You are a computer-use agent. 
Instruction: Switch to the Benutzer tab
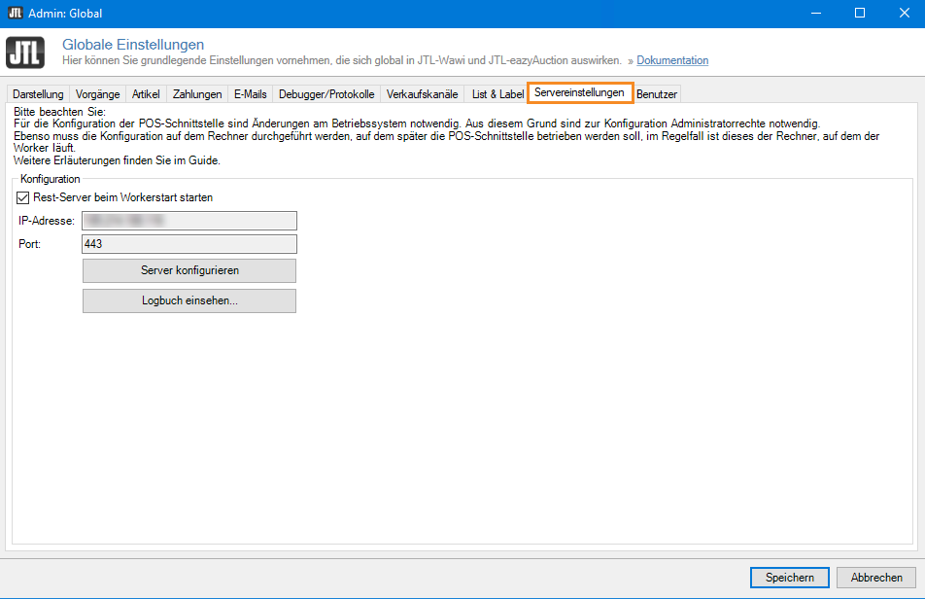(657, 94)
